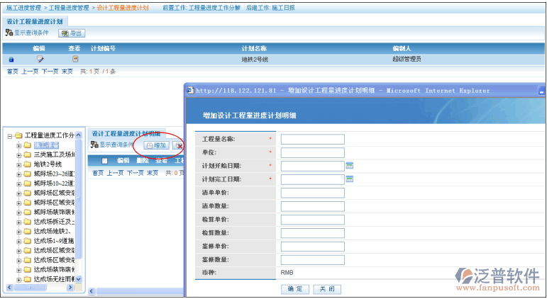Image resolution: width=547 pixels, height=299 pixels.
Task: Click the 导出 export button
Action: 72,33
